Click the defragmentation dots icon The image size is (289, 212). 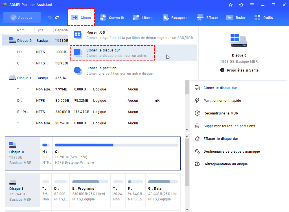pyautogui.click(x=197, y=164)
